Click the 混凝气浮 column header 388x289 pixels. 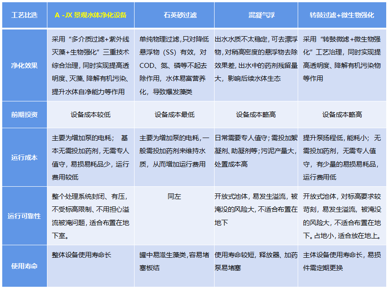[257, 13]
